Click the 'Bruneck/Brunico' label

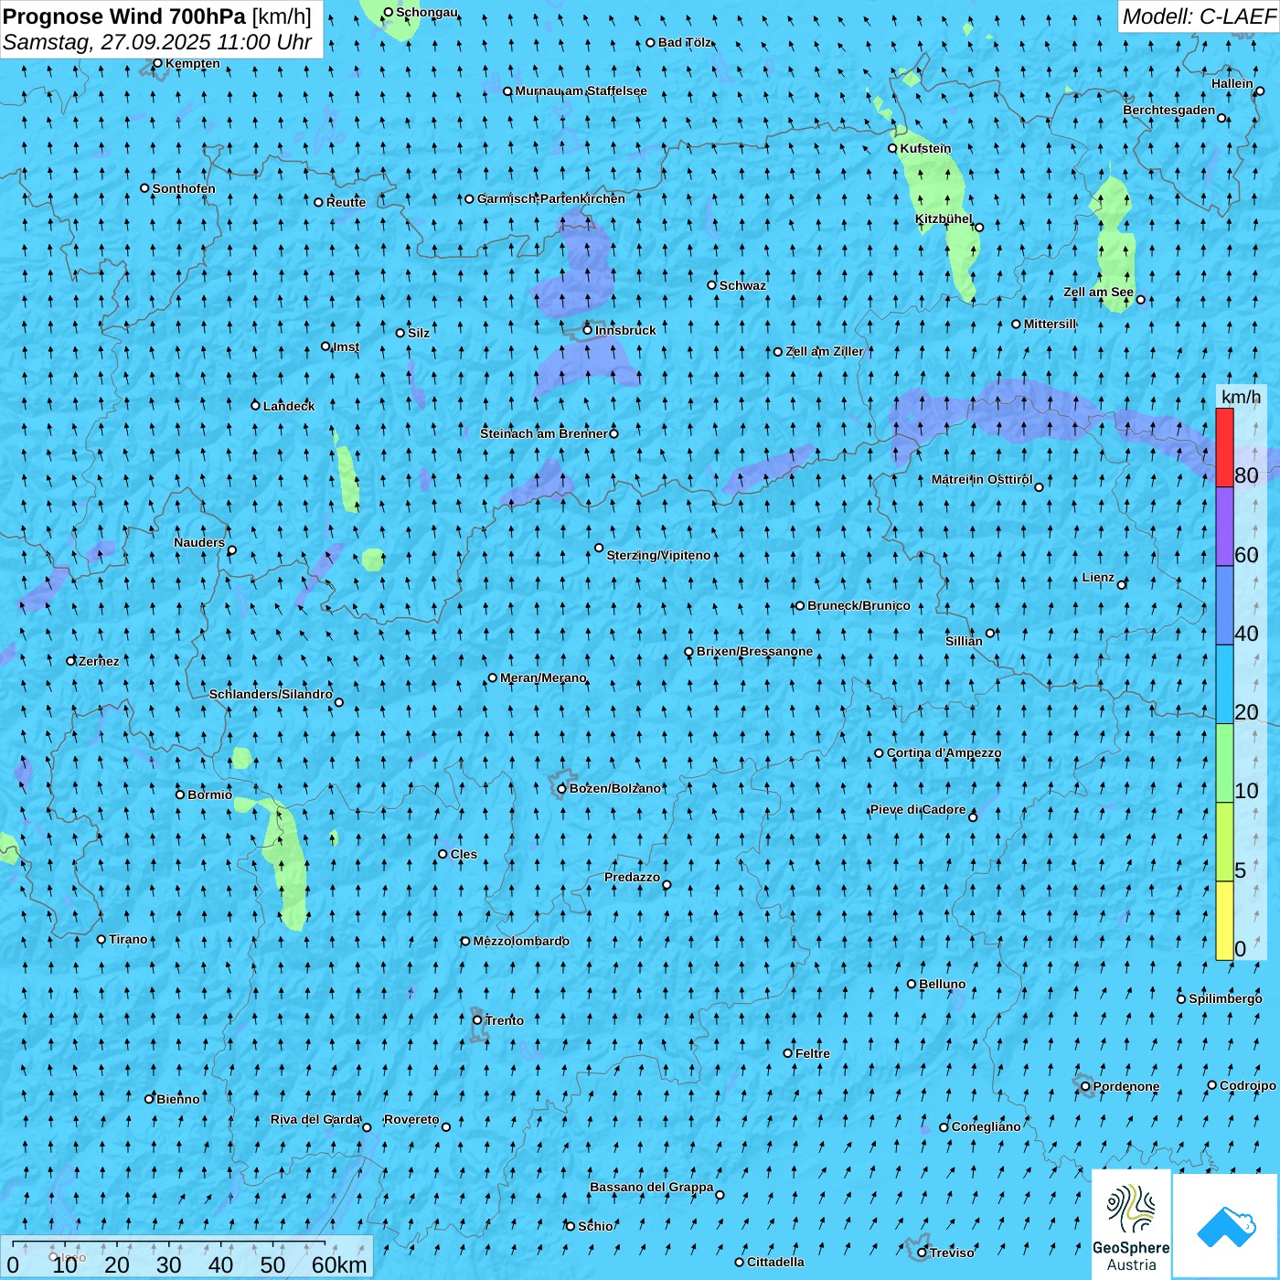click(x=859, y=605)
